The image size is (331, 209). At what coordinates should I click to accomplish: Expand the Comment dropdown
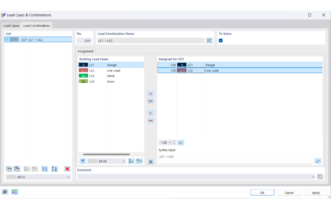313,177
